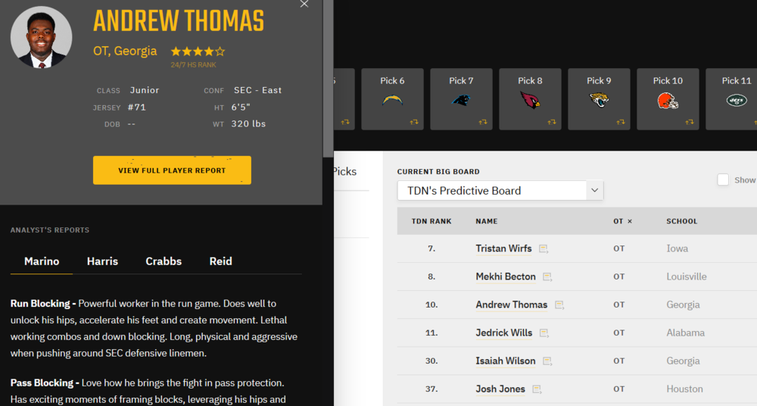
Task: Open Mekhi Becton player link
Action: tap(506, 276)
